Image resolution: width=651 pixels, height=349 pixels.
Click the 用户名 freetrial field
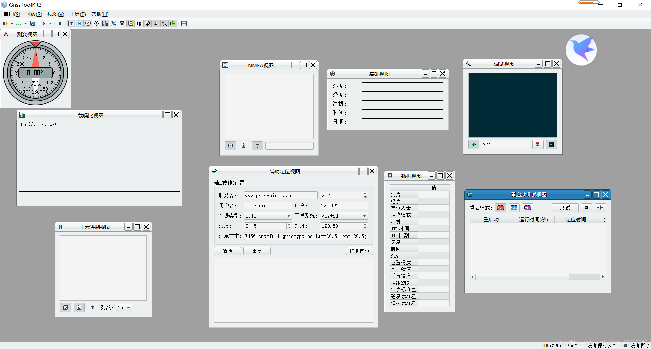268,206
